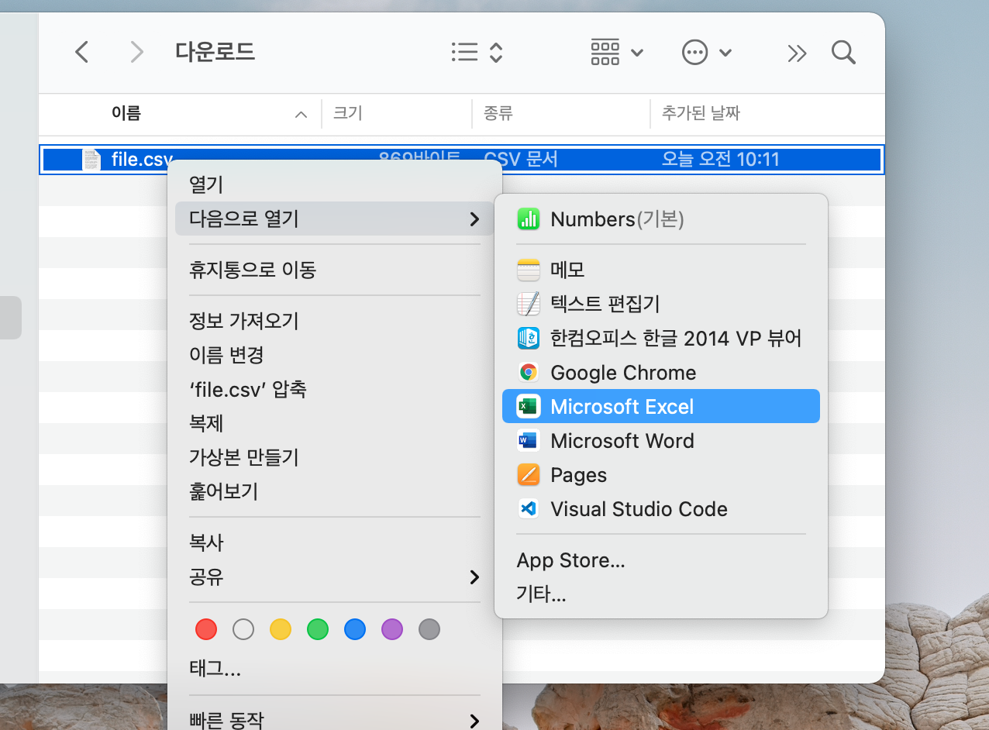Viewport: 989px width, 730px height.
Task: Choose 'file.csv' 압축 in context menu
Action: tap(334, 389)
